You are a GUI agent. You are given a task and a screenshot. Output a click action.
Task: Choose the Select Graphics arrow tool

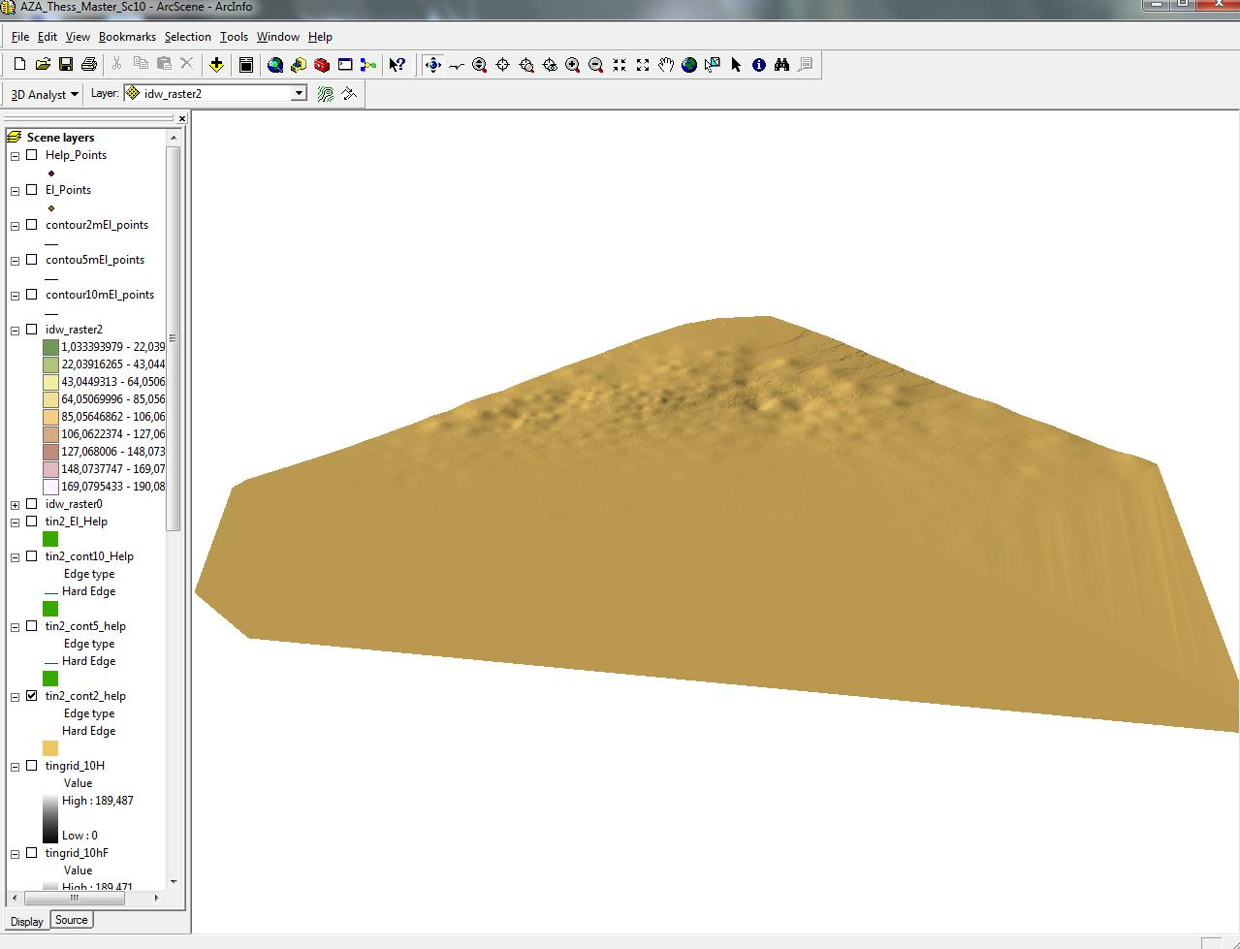pos(736,65)
